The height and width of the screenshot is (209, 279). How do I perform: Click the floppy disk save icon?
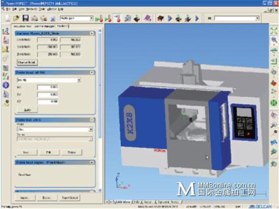pyautogui.click(x=26, y=18)
